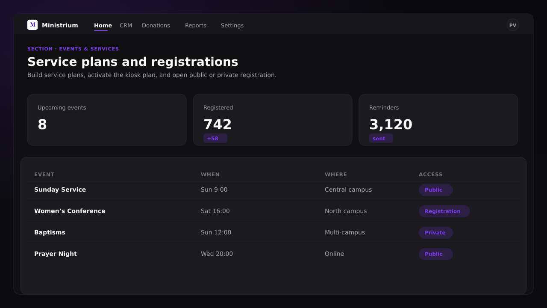Image resolution: width=547 pixels, height=308 pixels.
Task: Go to the Home tab
Action: click(103, 26)
